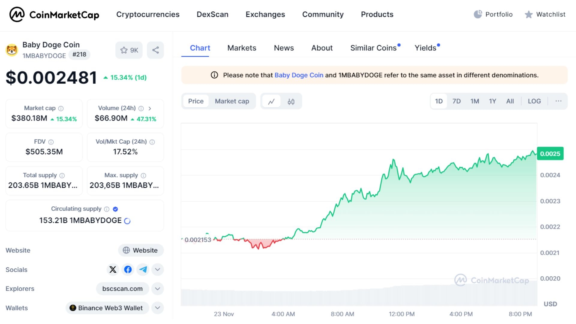Expand the Socials list chevron

point(157,269)
